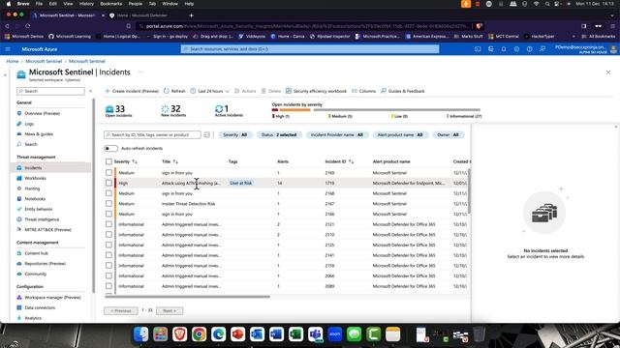
Task: Open Microsoft Teams from the Dock
Action: tap(315, 334)
